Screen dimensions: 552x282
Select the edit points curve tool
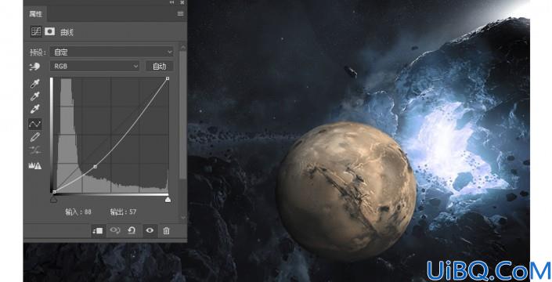[x=35, y=124]
